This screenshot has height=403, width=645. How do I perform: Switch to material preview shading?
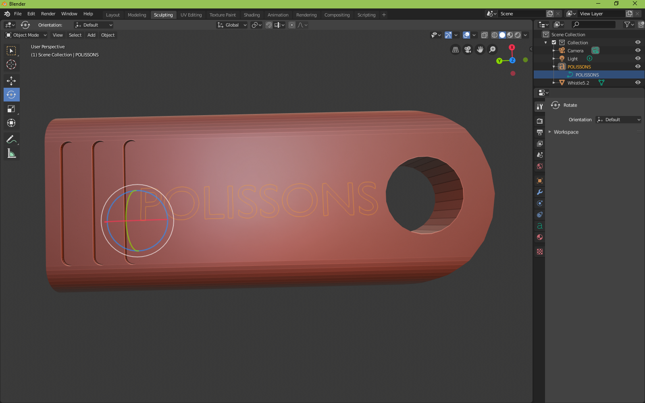pyautogui.click(x=510, y=35)
